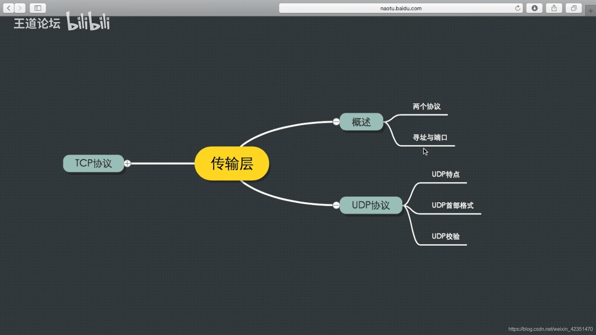The image size is (596, 335).
Task: Expand the TCP协议 node with plus toggle
Action: coord(127,163)
